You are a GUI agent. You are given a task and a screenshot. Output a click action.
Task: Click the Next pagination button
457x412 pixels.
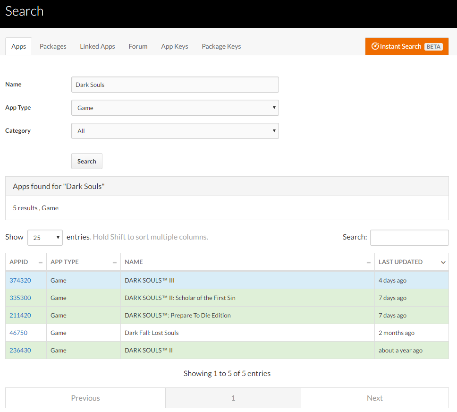point(374,398)
